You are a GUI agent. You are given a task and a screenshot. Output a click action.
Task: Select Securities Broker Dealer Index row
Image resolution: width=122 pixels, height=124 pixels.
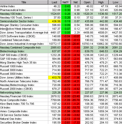(x=61, y=122)
